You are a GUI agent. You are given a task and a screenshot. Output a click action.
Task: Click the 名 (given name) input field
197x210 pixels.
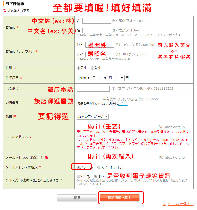[x=97, y=30]
